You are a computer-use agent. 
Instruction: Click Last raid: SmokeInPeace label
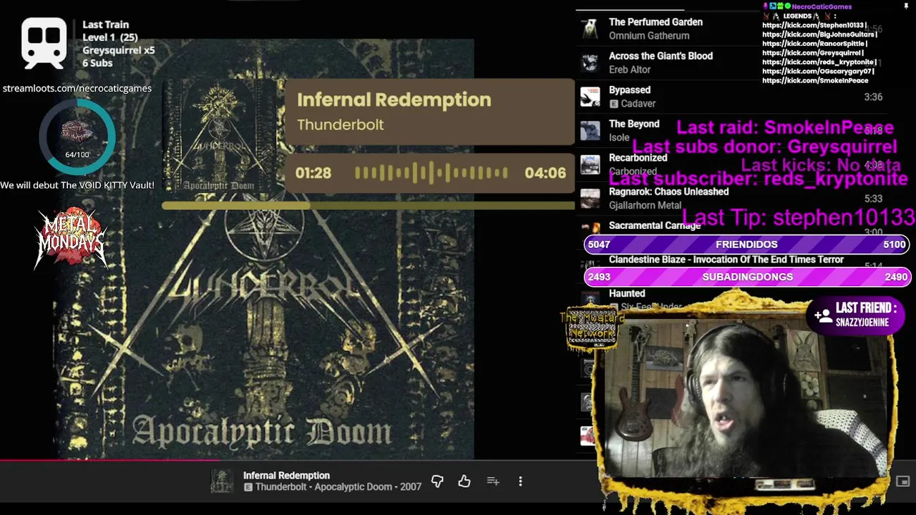(x=785, y=128)
